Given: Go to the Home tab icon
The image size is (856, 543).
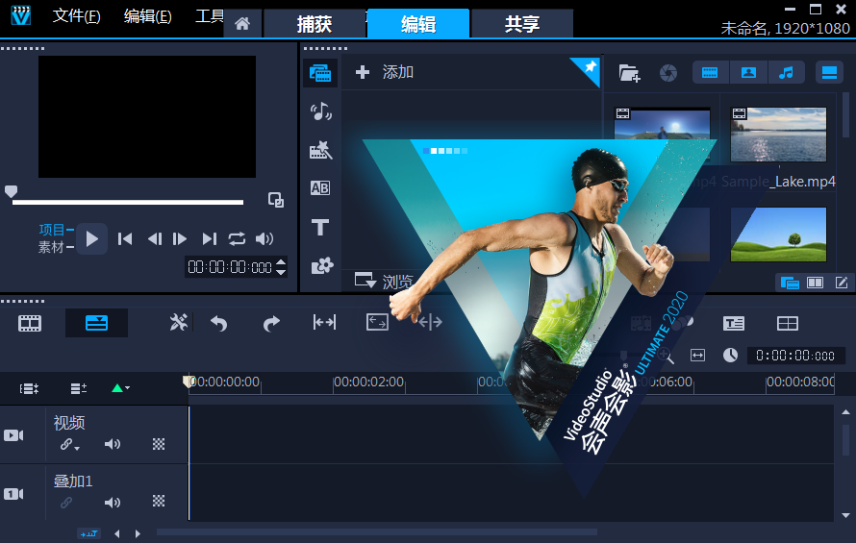Looking at the screenshot, I should point(242,24).
